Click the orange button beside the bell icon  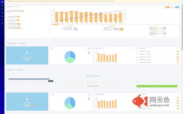coord(168,7)
